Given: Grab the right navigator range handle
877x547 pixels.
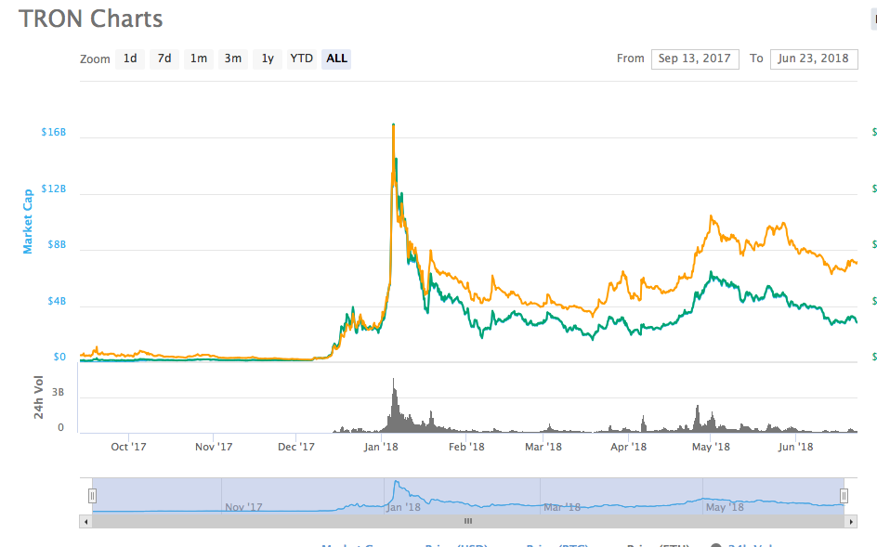Looking at the screenshot, I should [x=844, y=496].
